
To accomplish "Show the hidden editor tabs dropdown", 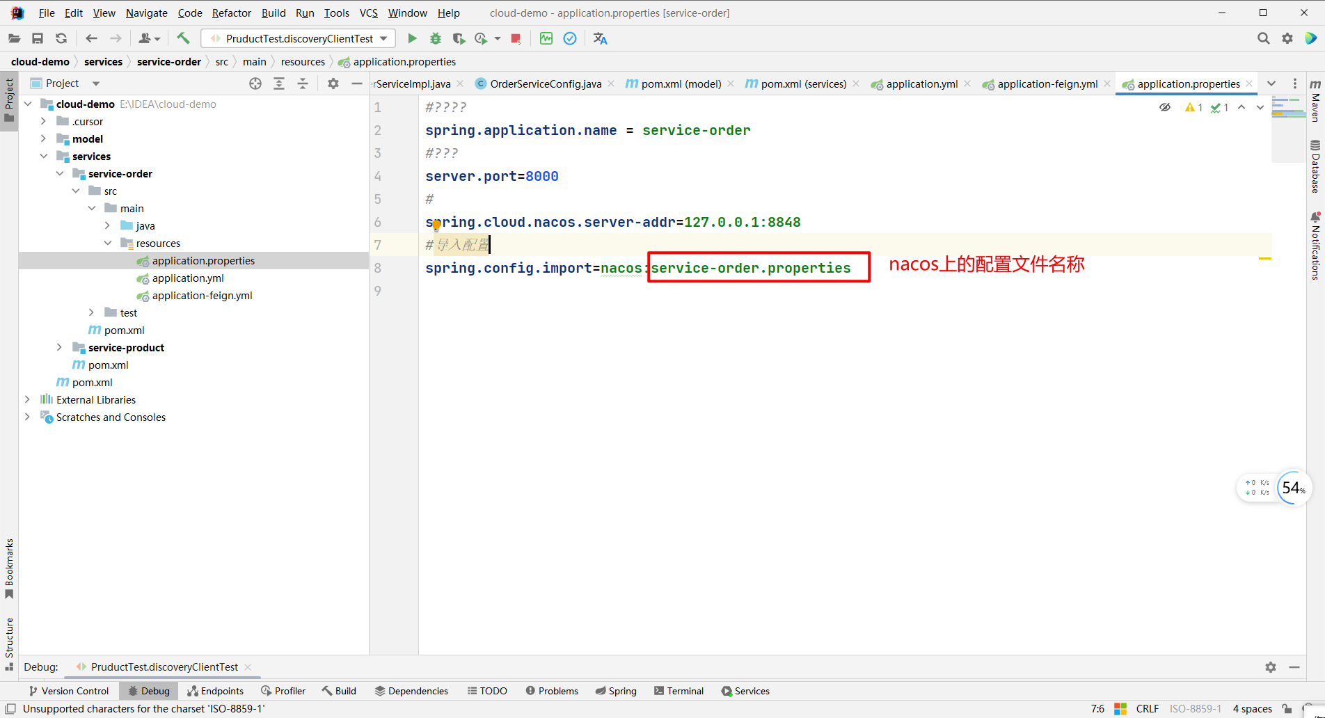I will coord(1271,83).
